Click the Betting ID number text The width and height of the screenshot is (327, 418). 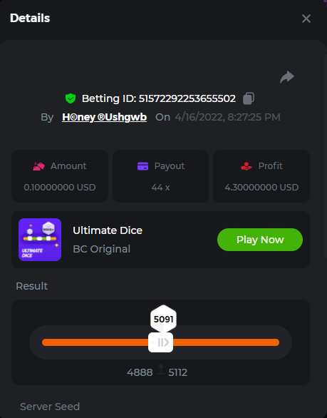(187, 98)
